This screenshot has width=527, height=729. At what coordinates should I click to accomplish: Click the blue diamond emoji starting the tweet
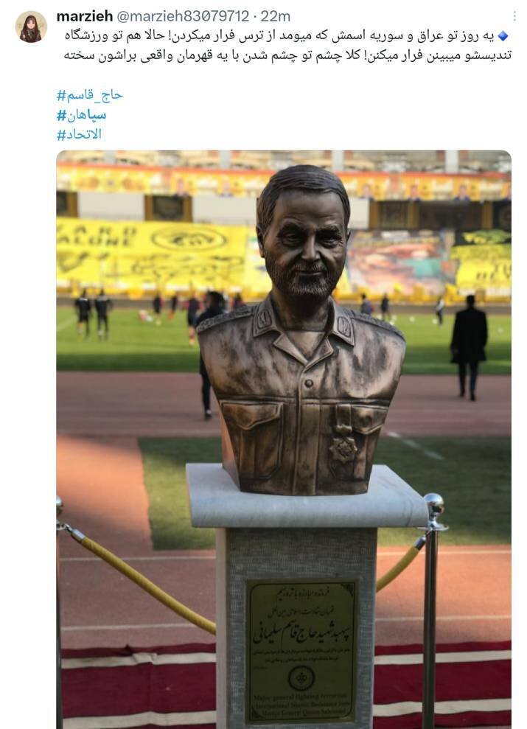(x=503, y=36)
